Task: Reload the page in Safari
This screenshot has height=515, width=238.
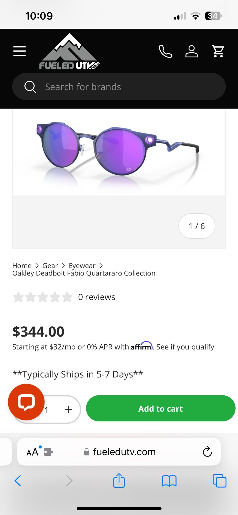Action: 207,452
